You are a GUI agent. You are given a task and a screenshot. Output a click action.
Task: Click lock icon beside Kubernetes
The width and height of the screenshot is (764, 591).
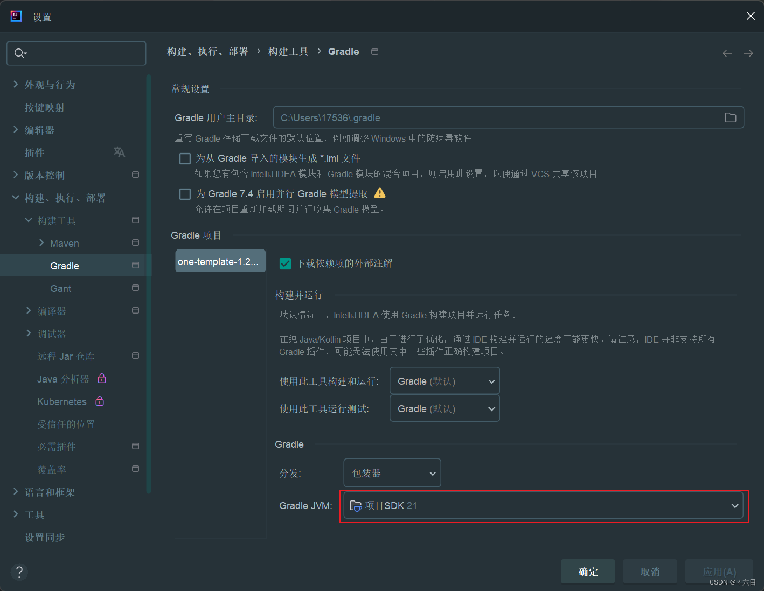pos(100,401)
